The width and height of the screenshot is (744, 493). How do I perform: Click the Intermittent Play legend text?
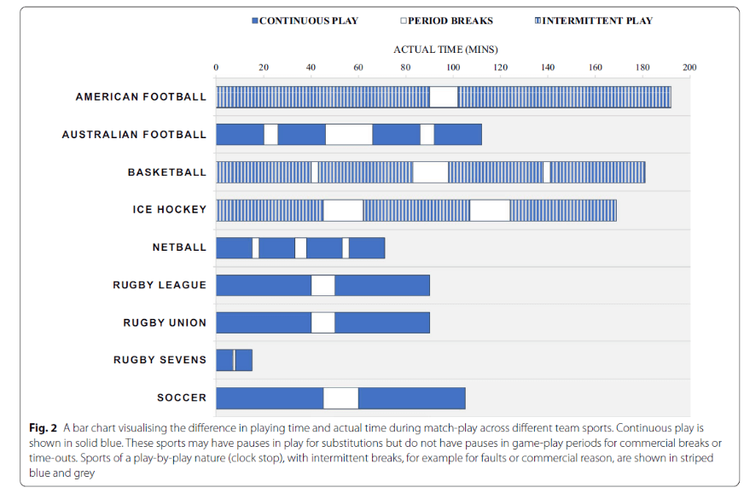(598, 20)
